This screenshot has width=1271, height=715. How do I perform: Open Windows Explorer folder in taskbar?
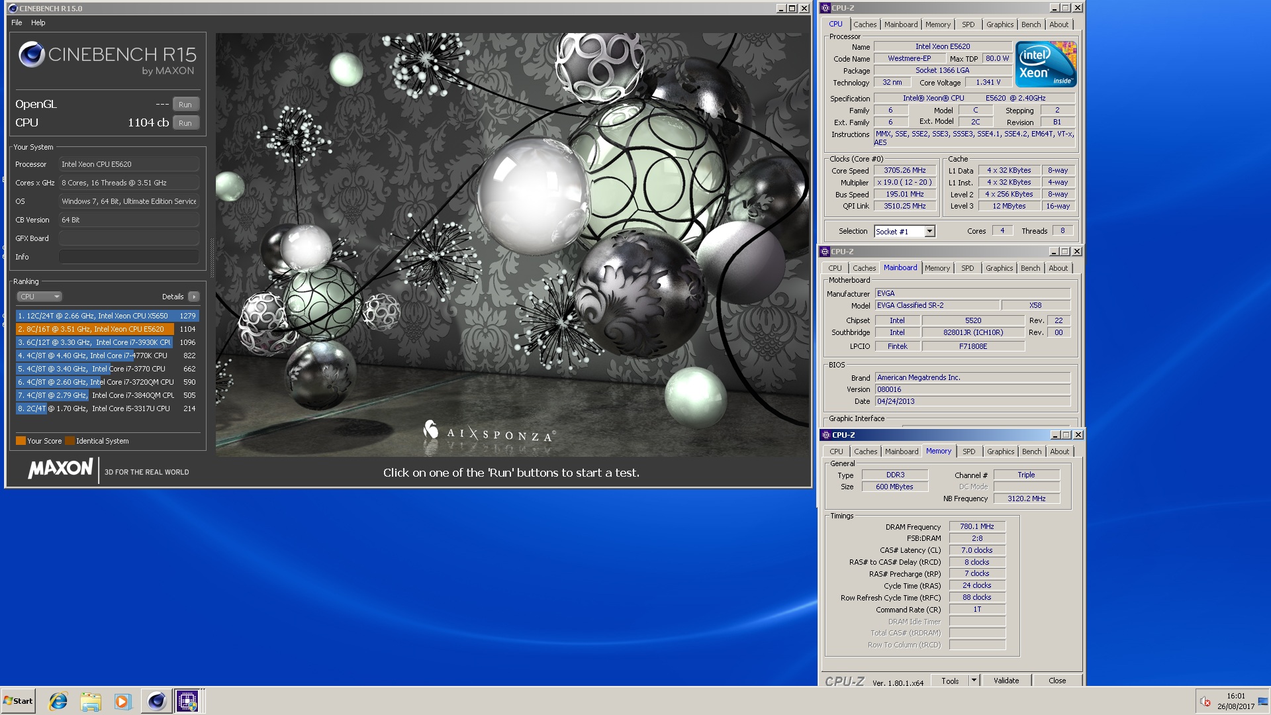click(x=91, y=700)
